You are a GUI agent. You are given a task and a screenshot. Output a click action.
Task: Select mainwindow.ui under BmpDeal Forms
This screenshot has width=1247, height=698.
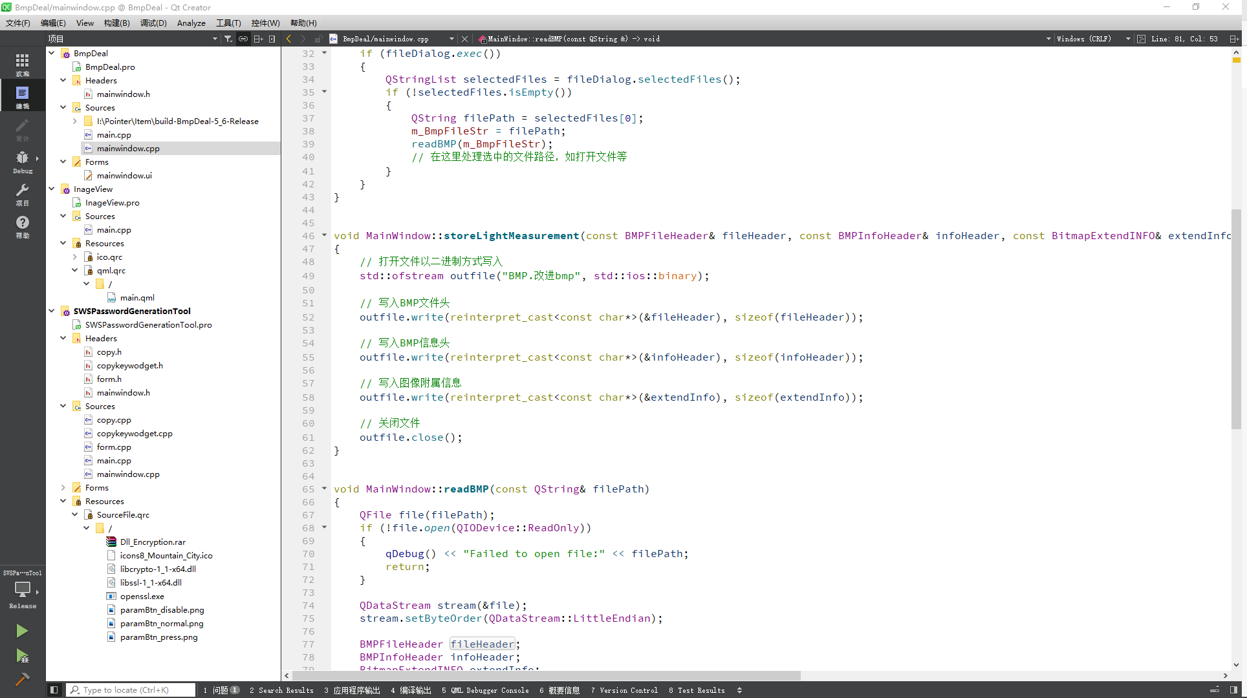coord(124,175)
